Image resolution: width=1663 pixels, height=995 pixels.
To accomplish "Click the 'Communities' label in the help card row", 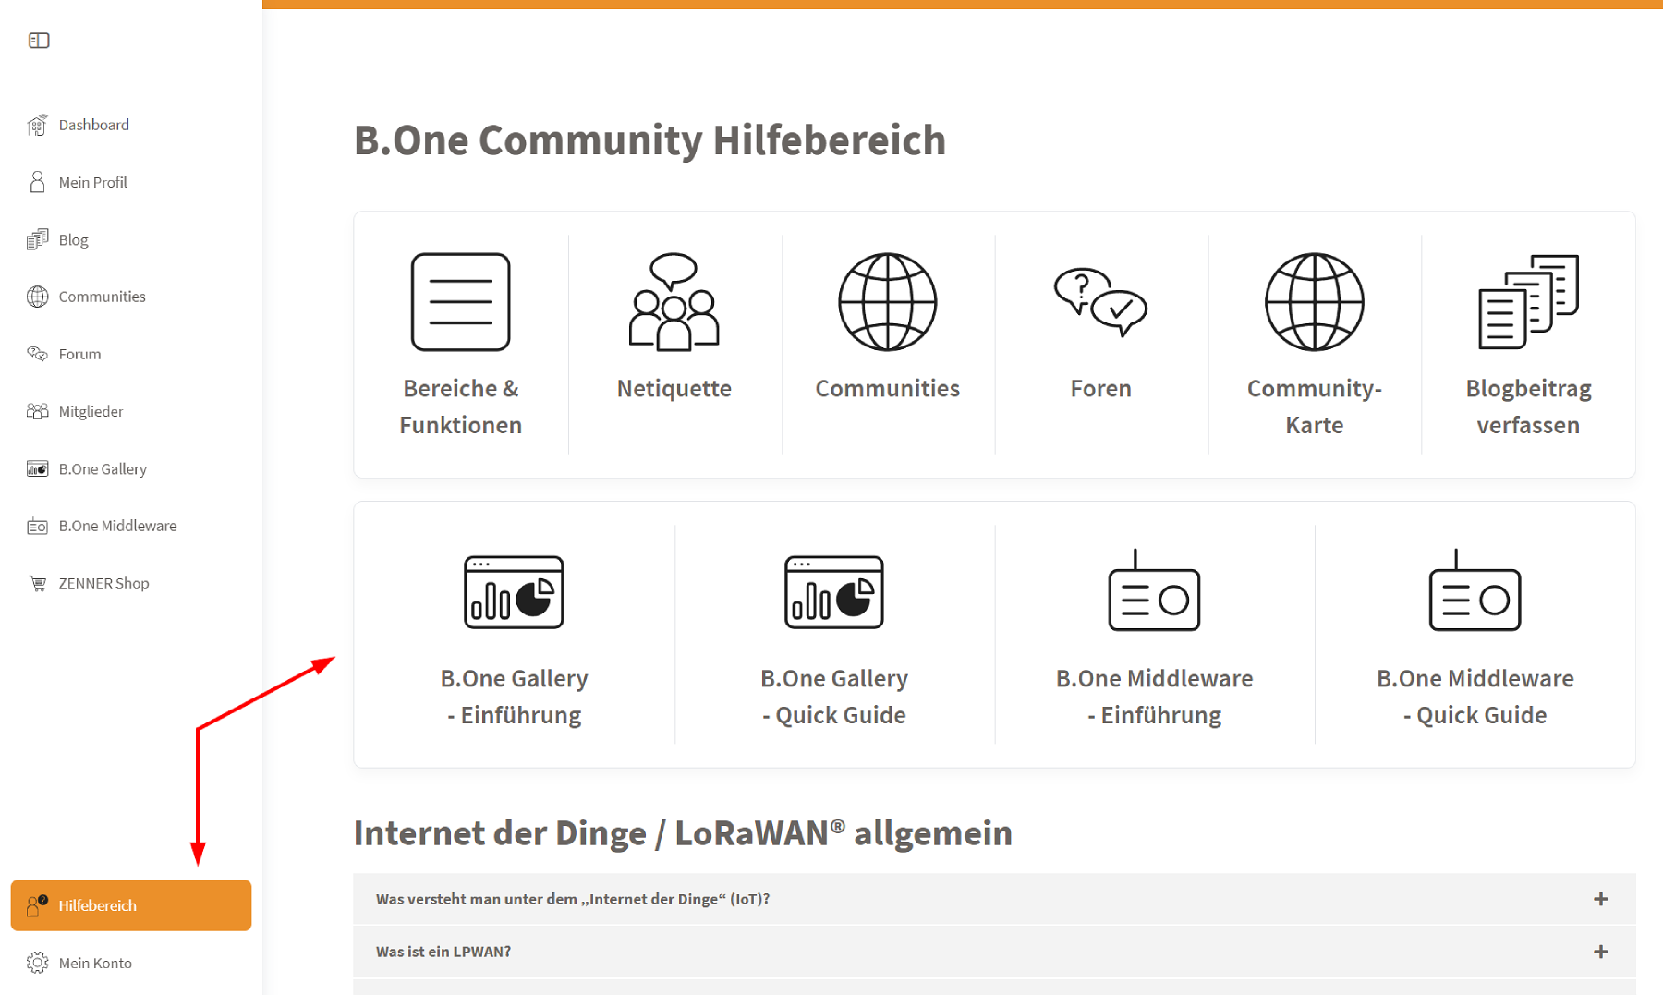I will [887, 388].
